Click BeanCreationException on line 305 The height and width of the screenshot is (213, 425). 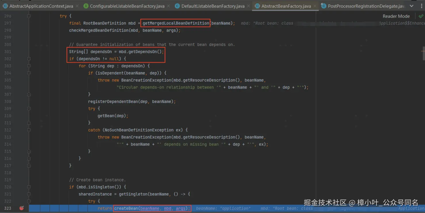point(146,80)
